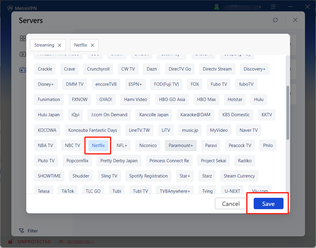Remove the Streaming filter tag

click(x=59, y=45)
